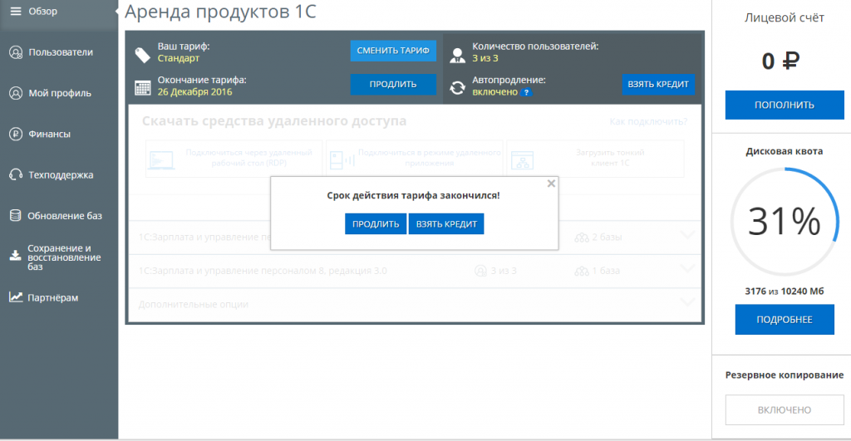Click the СМЕНИТЬ ТАРИФ button
The width and height of the screenshot is (851, 441).
tap(393, 51)
